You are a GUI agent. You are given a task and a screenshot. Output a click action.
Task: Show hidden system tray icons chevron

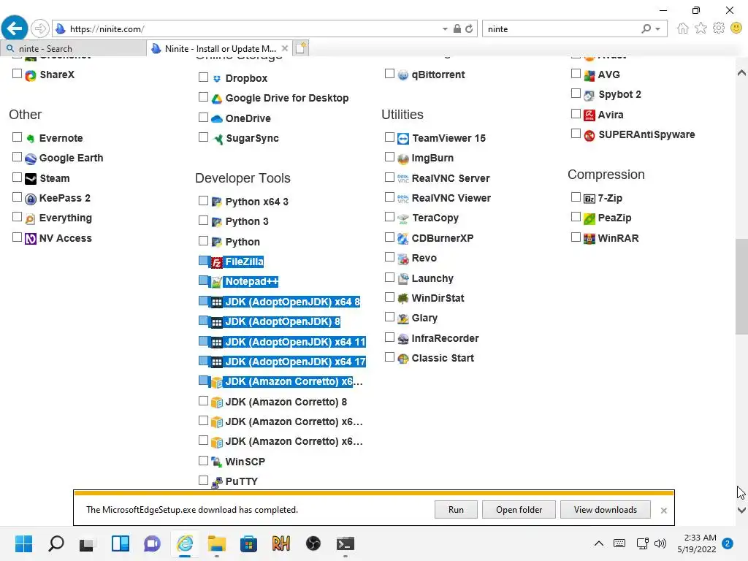pyautogui.click(x=599, y=543)
